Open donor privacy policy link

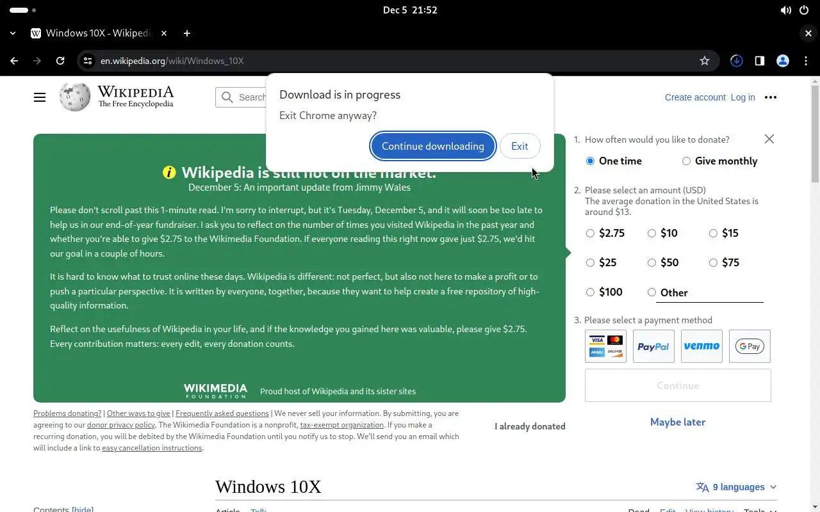121,425
